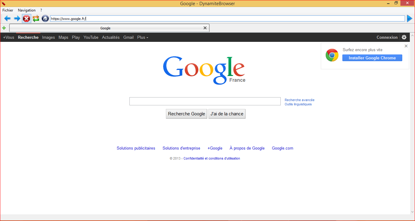Open a new tab with the plus icon
415x221 pixels.
coord(4,28)
